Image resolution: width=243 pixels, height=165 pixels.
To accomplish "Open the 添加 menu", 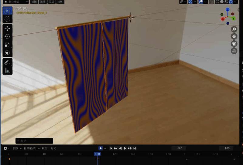I will tap(52, 2).
